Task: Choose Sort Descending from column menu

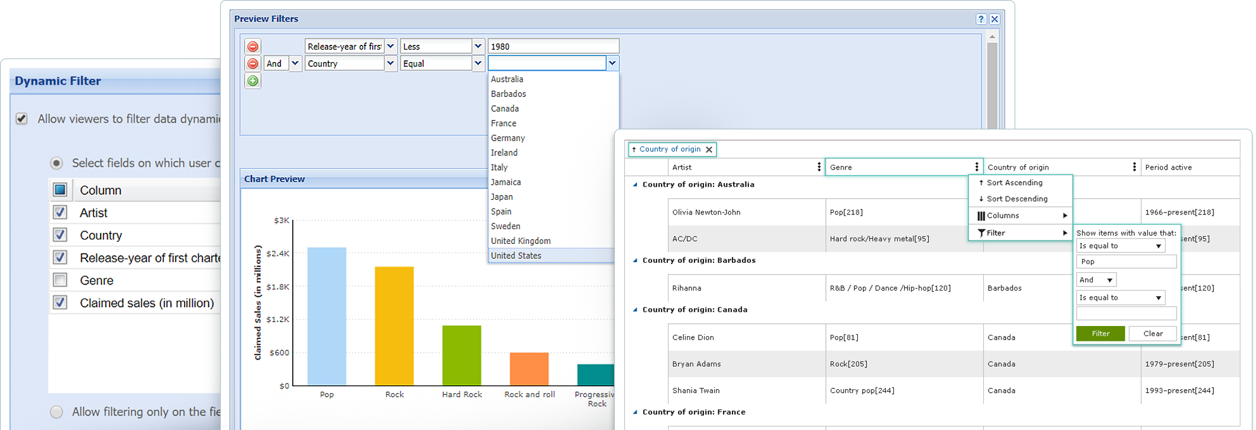Action: 1020,199
